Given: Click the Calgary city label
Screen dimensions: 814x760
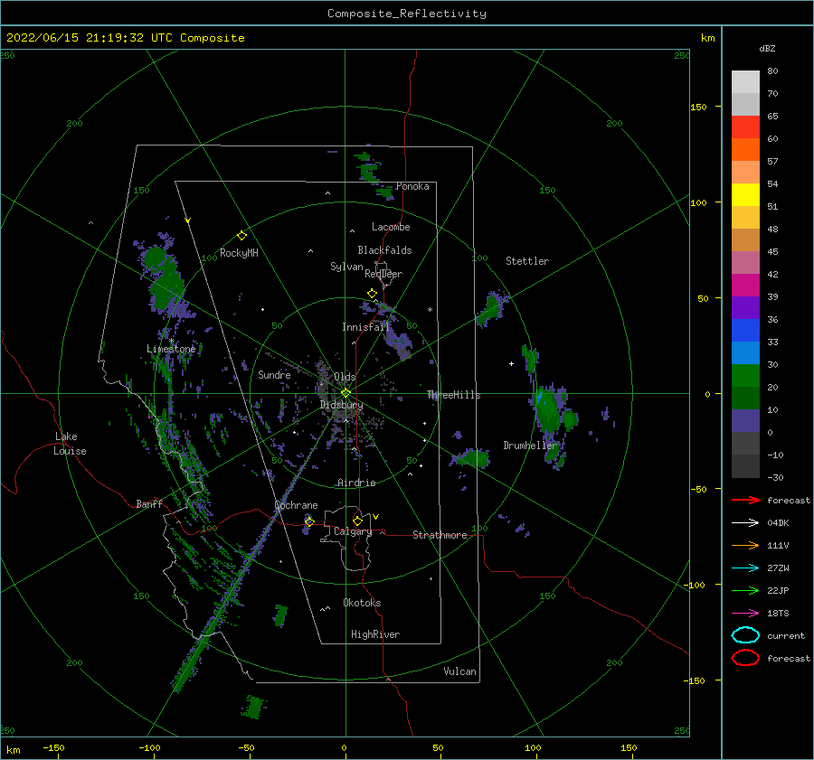Looking at the screenshot, I should point(353,531).
